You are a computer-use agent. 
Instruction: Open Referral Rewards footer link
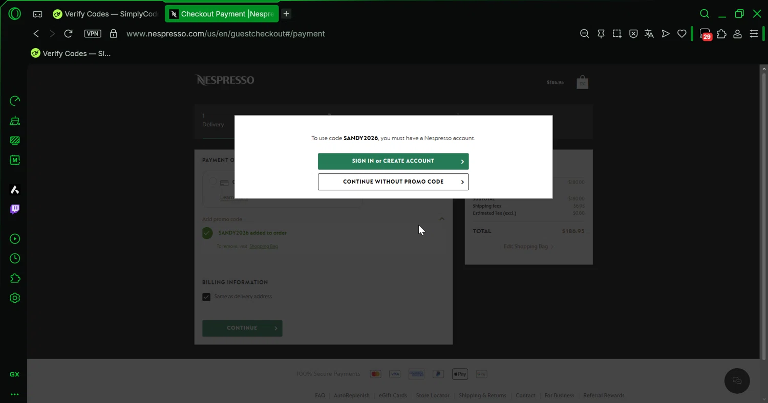(x=604, y=395)
